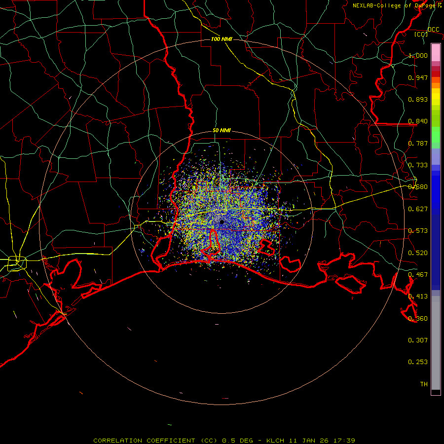
Task: Click the 0.360 scale value
Action: pyautogui.click(x=418, y=319)
